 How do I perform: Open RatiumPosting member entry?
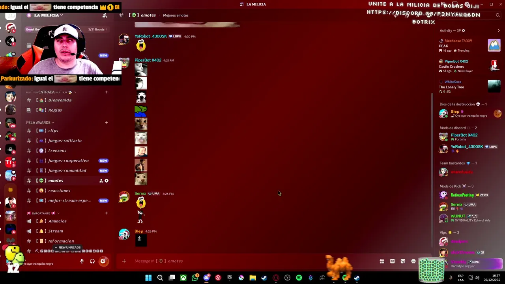coord(469,195)
